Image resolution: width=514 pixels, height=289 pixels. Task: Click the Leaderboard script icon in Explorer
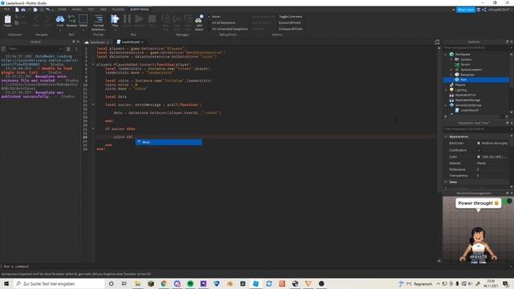click(x=457, y=110)
